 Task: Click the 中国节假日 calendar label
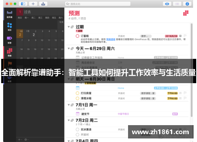coord(123,114)
